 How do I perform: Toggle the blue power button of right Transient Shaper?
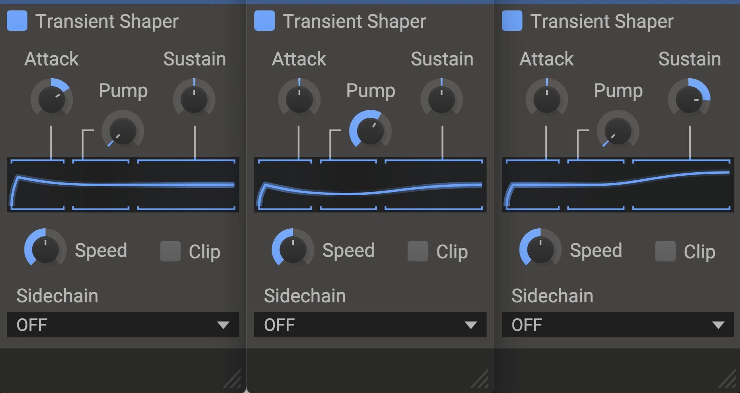(512, 21)
